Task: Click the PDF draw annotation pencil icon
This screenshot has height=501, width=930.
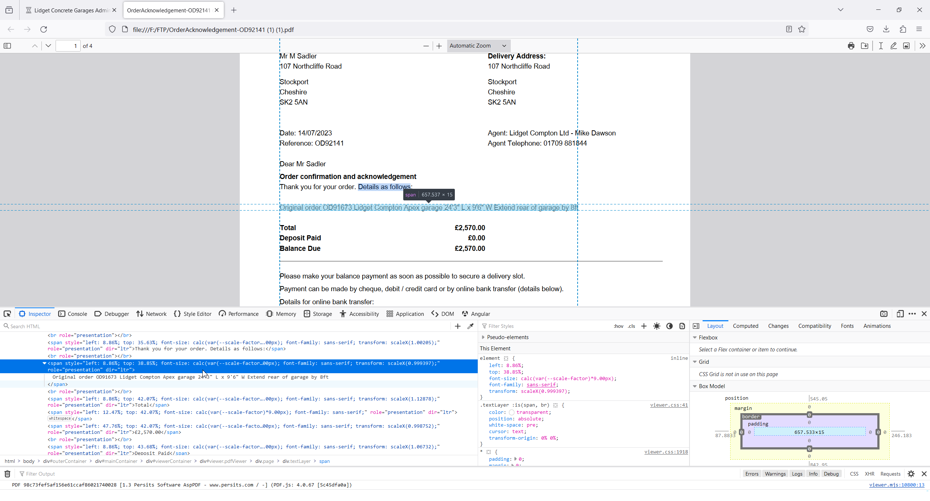Action: click(893, 46)
